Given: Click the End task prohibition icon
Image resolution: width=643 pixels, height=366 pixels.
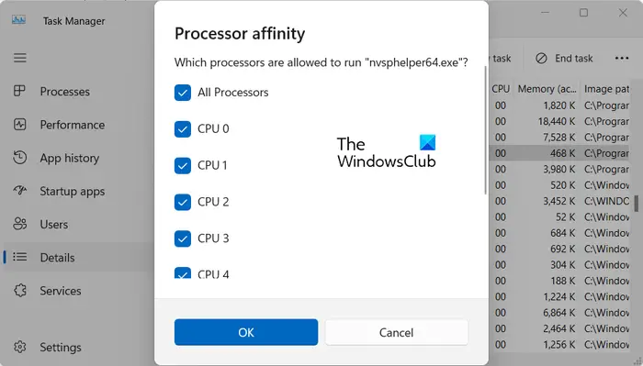Looking at the screenshot, I should [541, 59].
